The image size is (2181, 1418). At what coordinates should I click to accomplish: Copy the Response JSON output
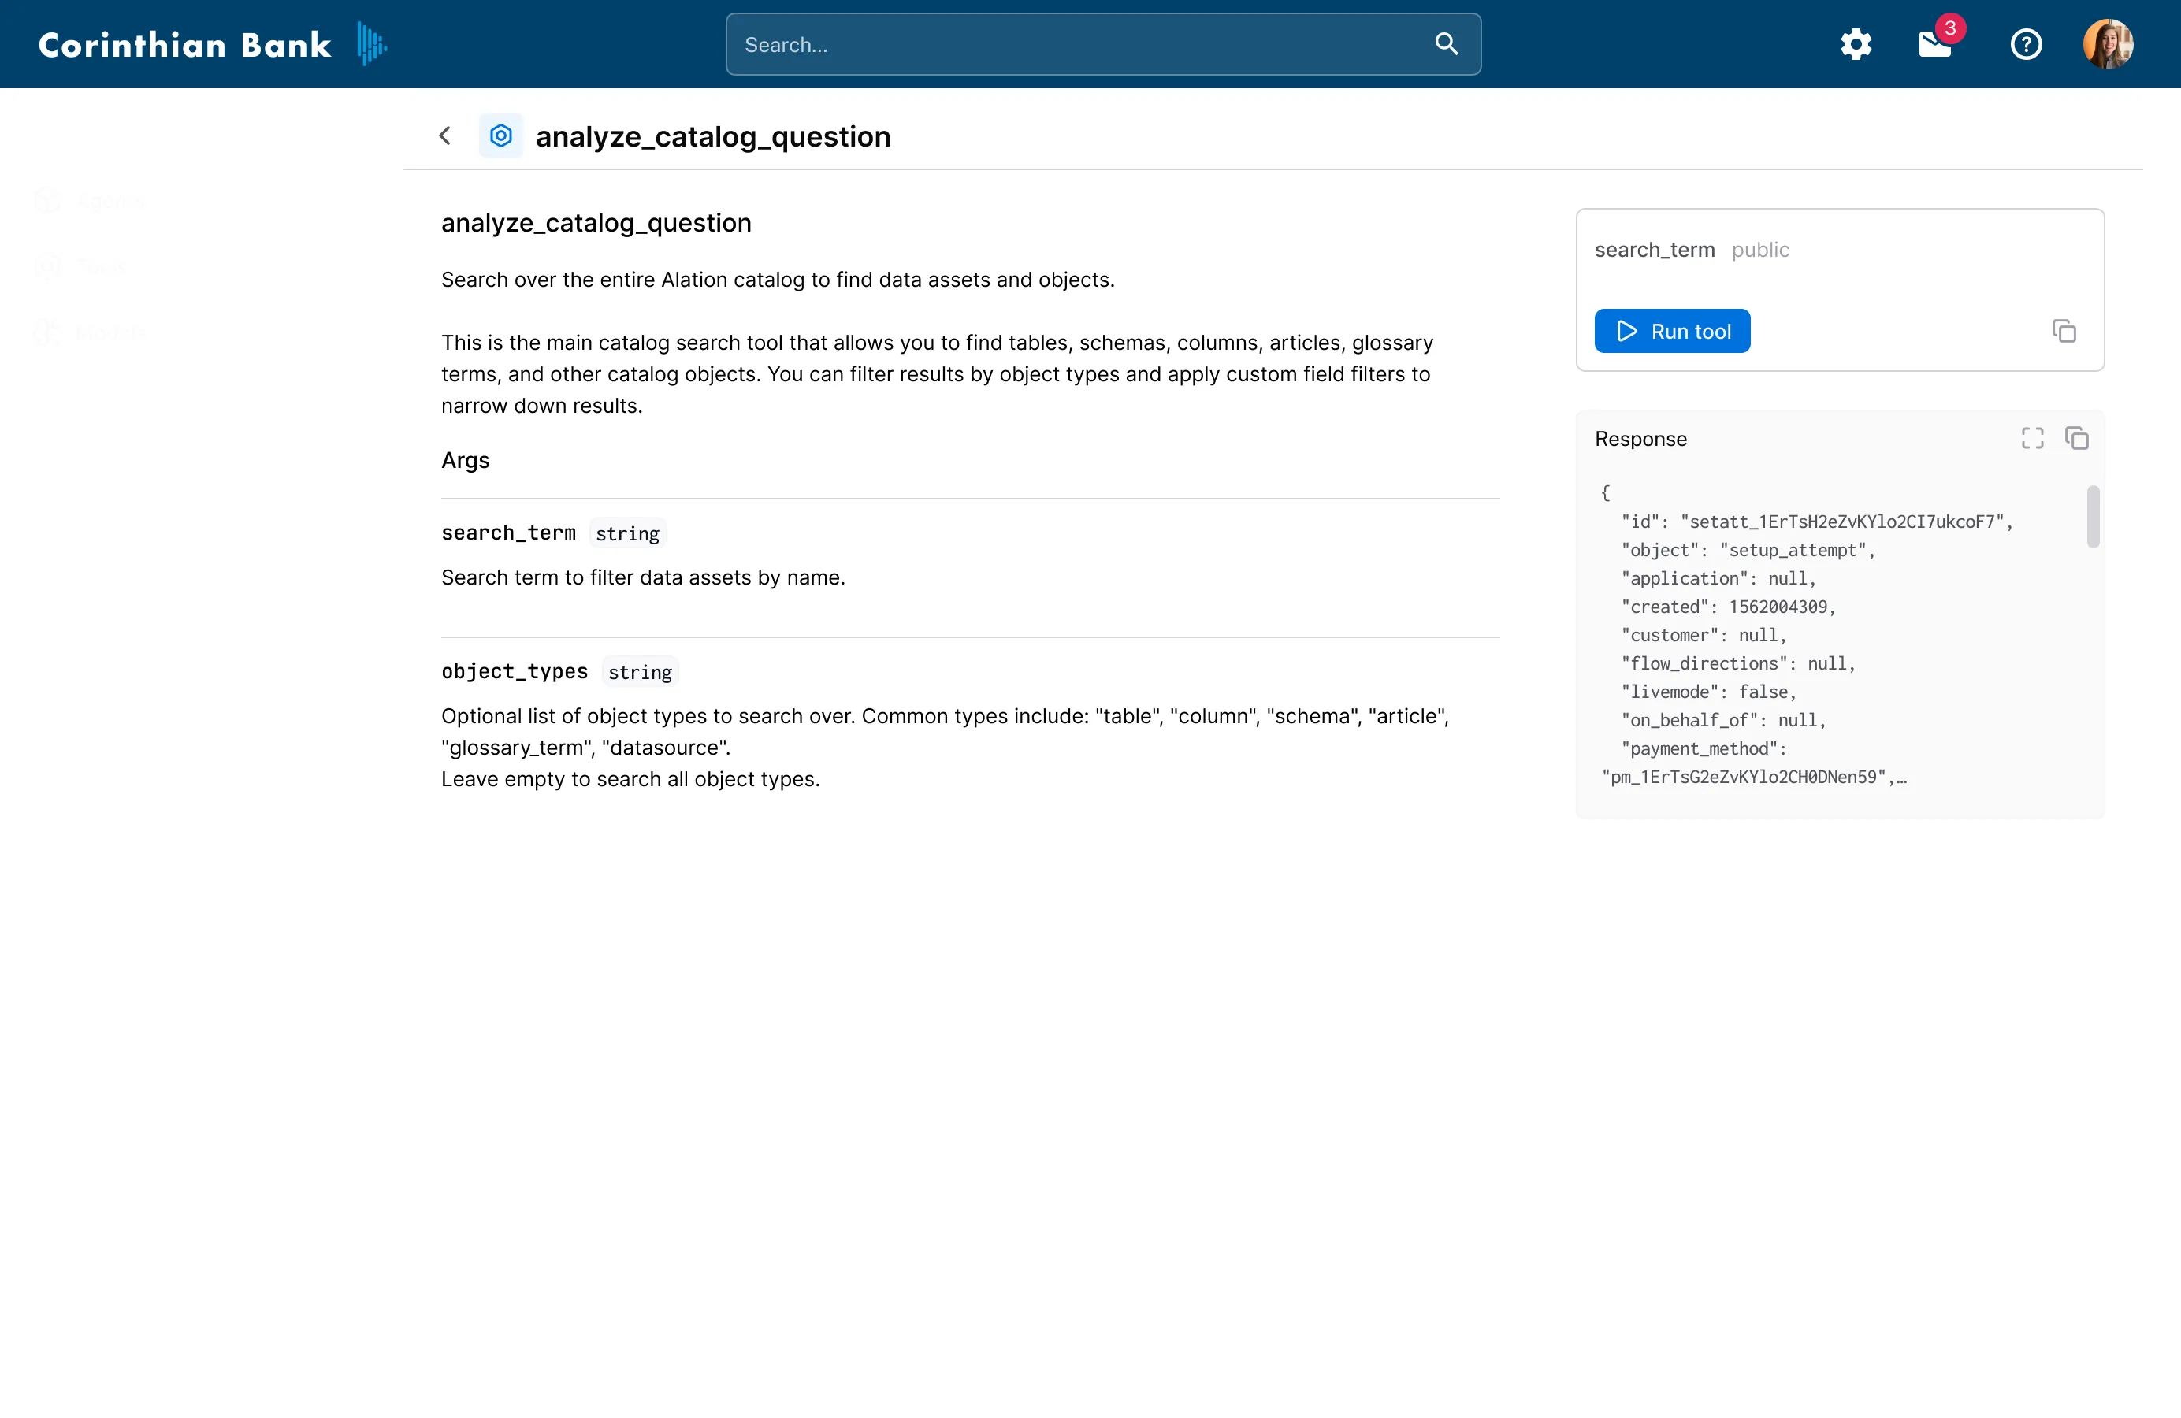pyautogui.click(x=2076, y=439)
